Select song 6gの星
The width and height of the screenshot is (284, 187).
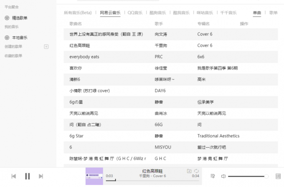pyautogui.click(x=76, y=102)
